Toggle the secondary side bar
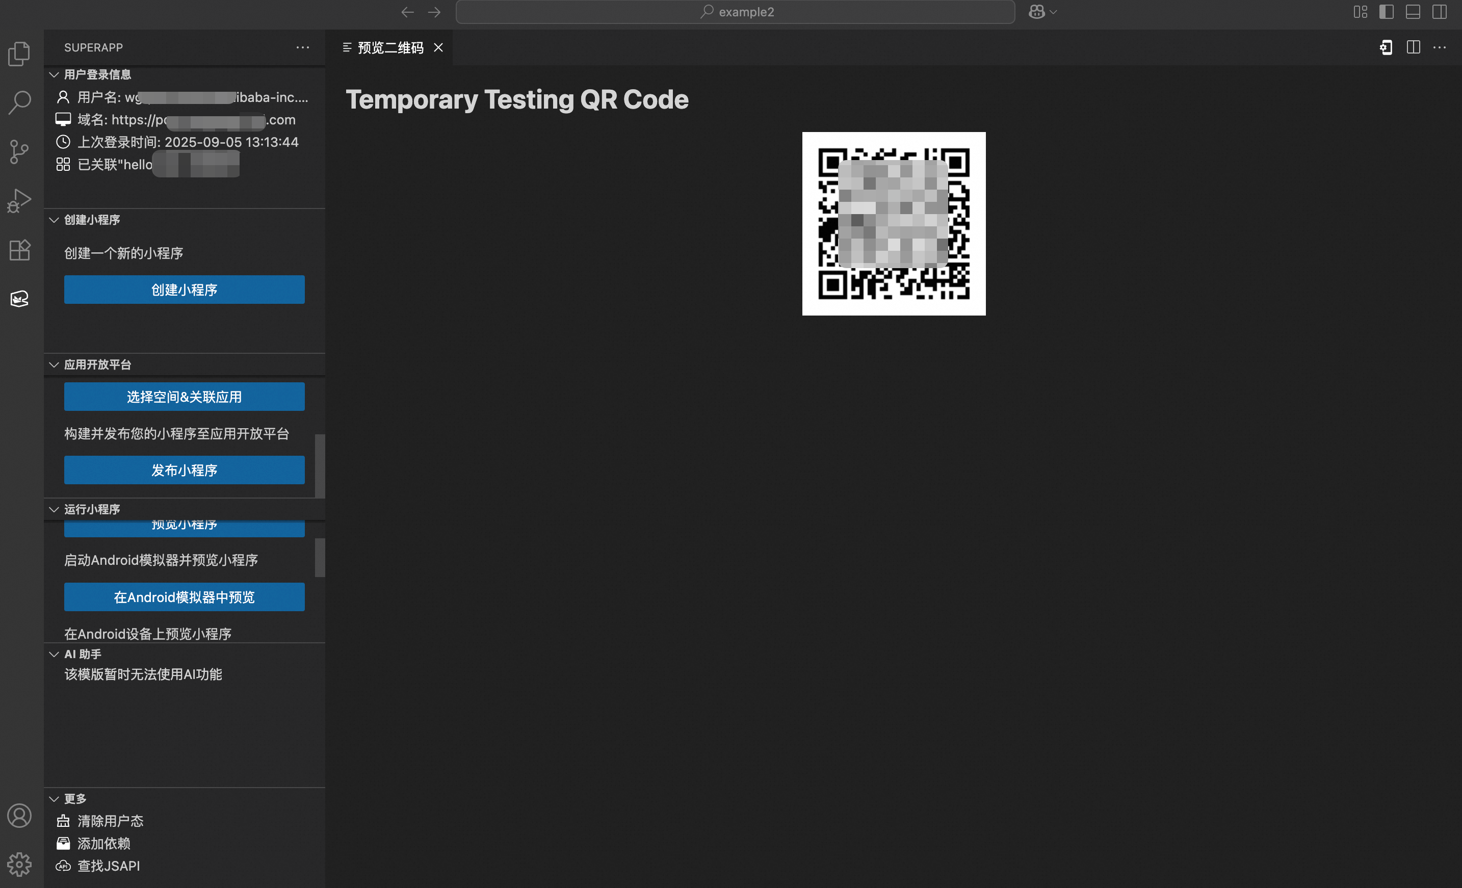The image size is (1462, 888). pyautogui.click(x=1440, y=12)
